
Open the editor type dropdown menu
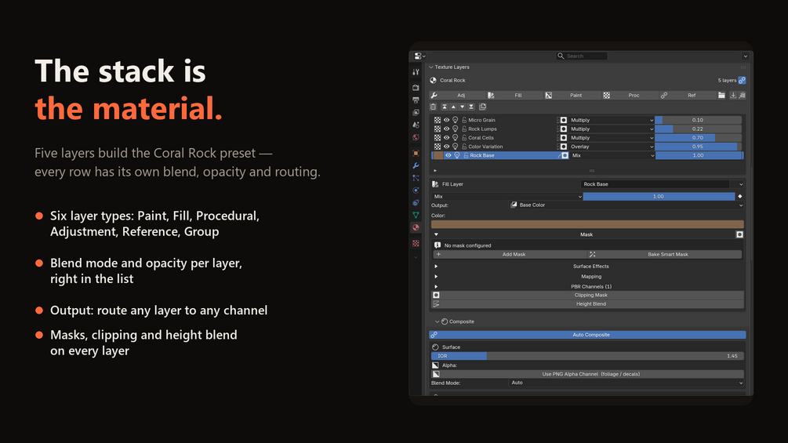[419, 56]
